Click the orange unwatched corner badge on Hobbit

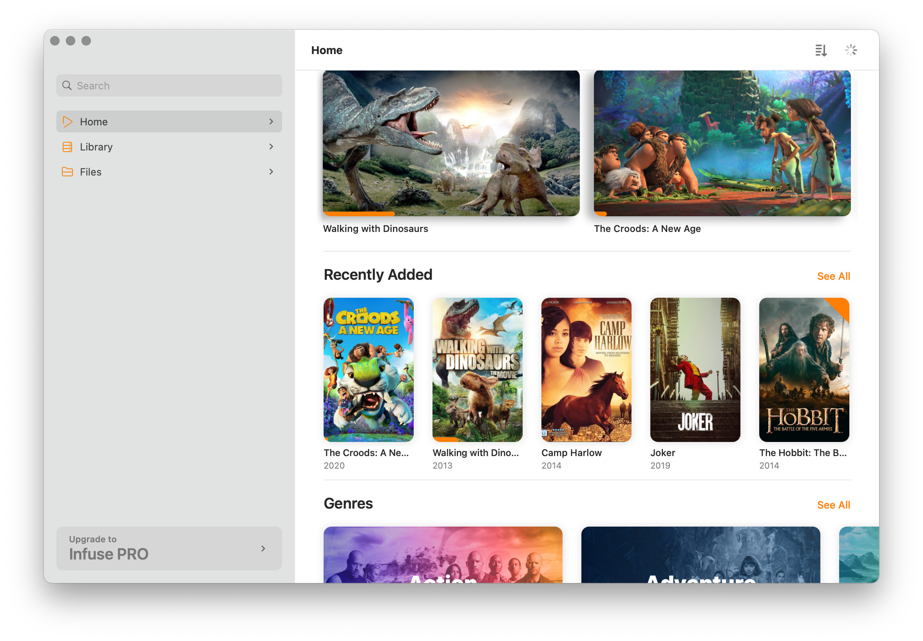842,306
